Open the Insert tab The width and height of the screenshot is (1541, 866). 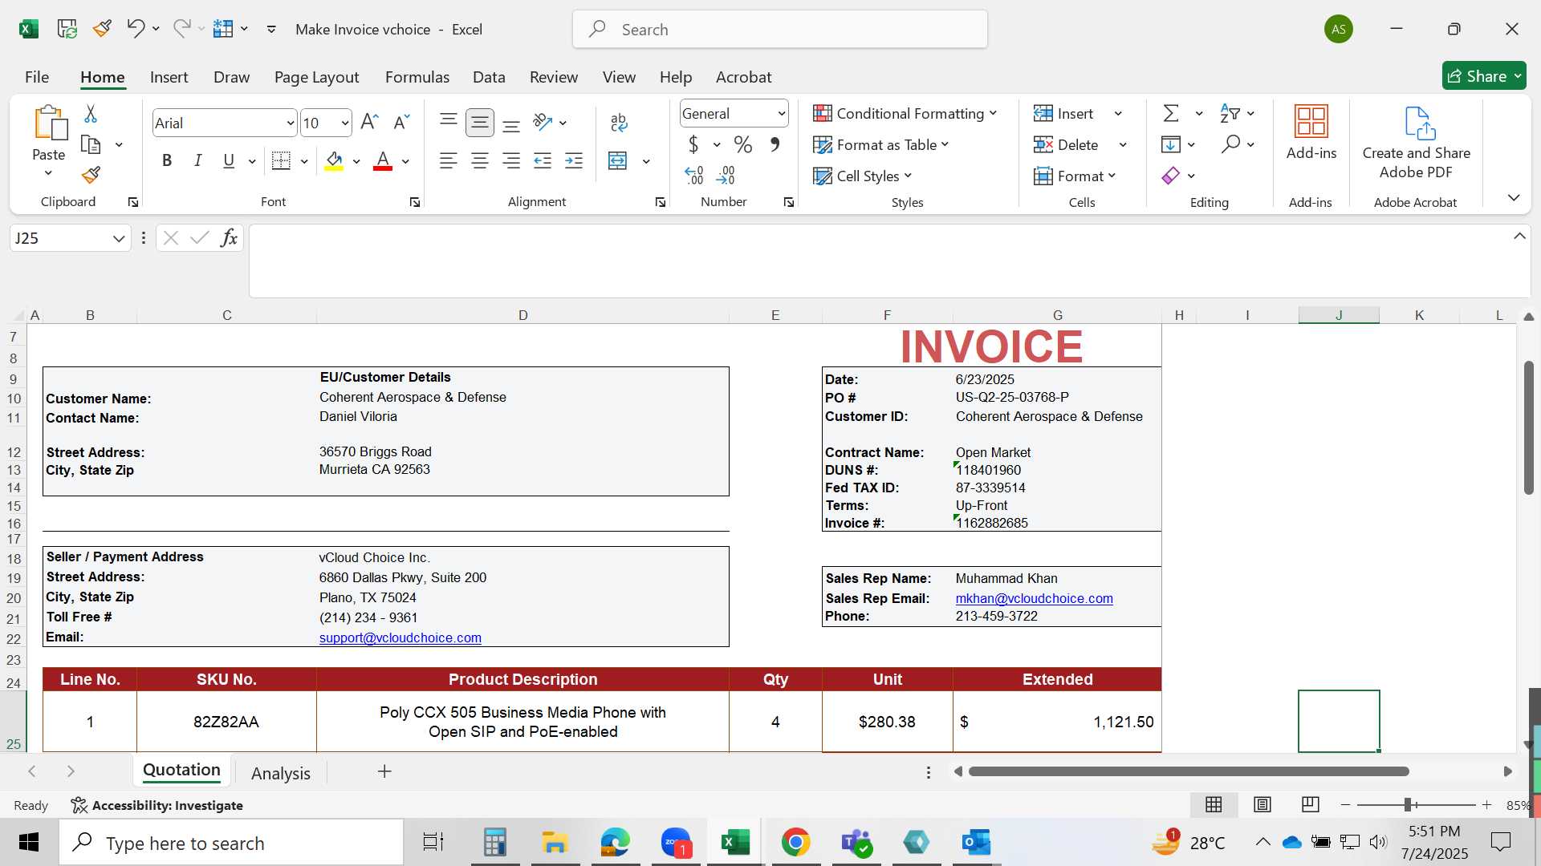169,77
